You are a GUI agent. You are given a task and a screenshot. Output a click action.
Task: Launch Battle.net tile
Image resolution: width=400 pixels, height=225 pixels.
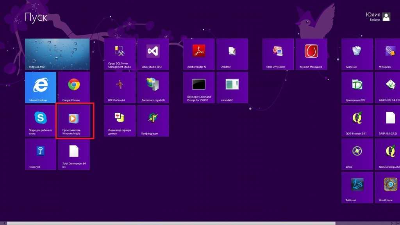pos(357,188)
